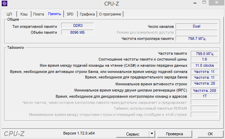225x139 pixels.
Task: Minimize the CPU-Z window
Action: 195,3
